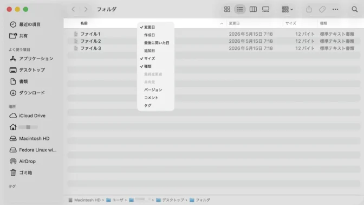Click ファイル2 size 12 バイト cell
Viewport: 364px width, 205px height.
coord(305,41)
